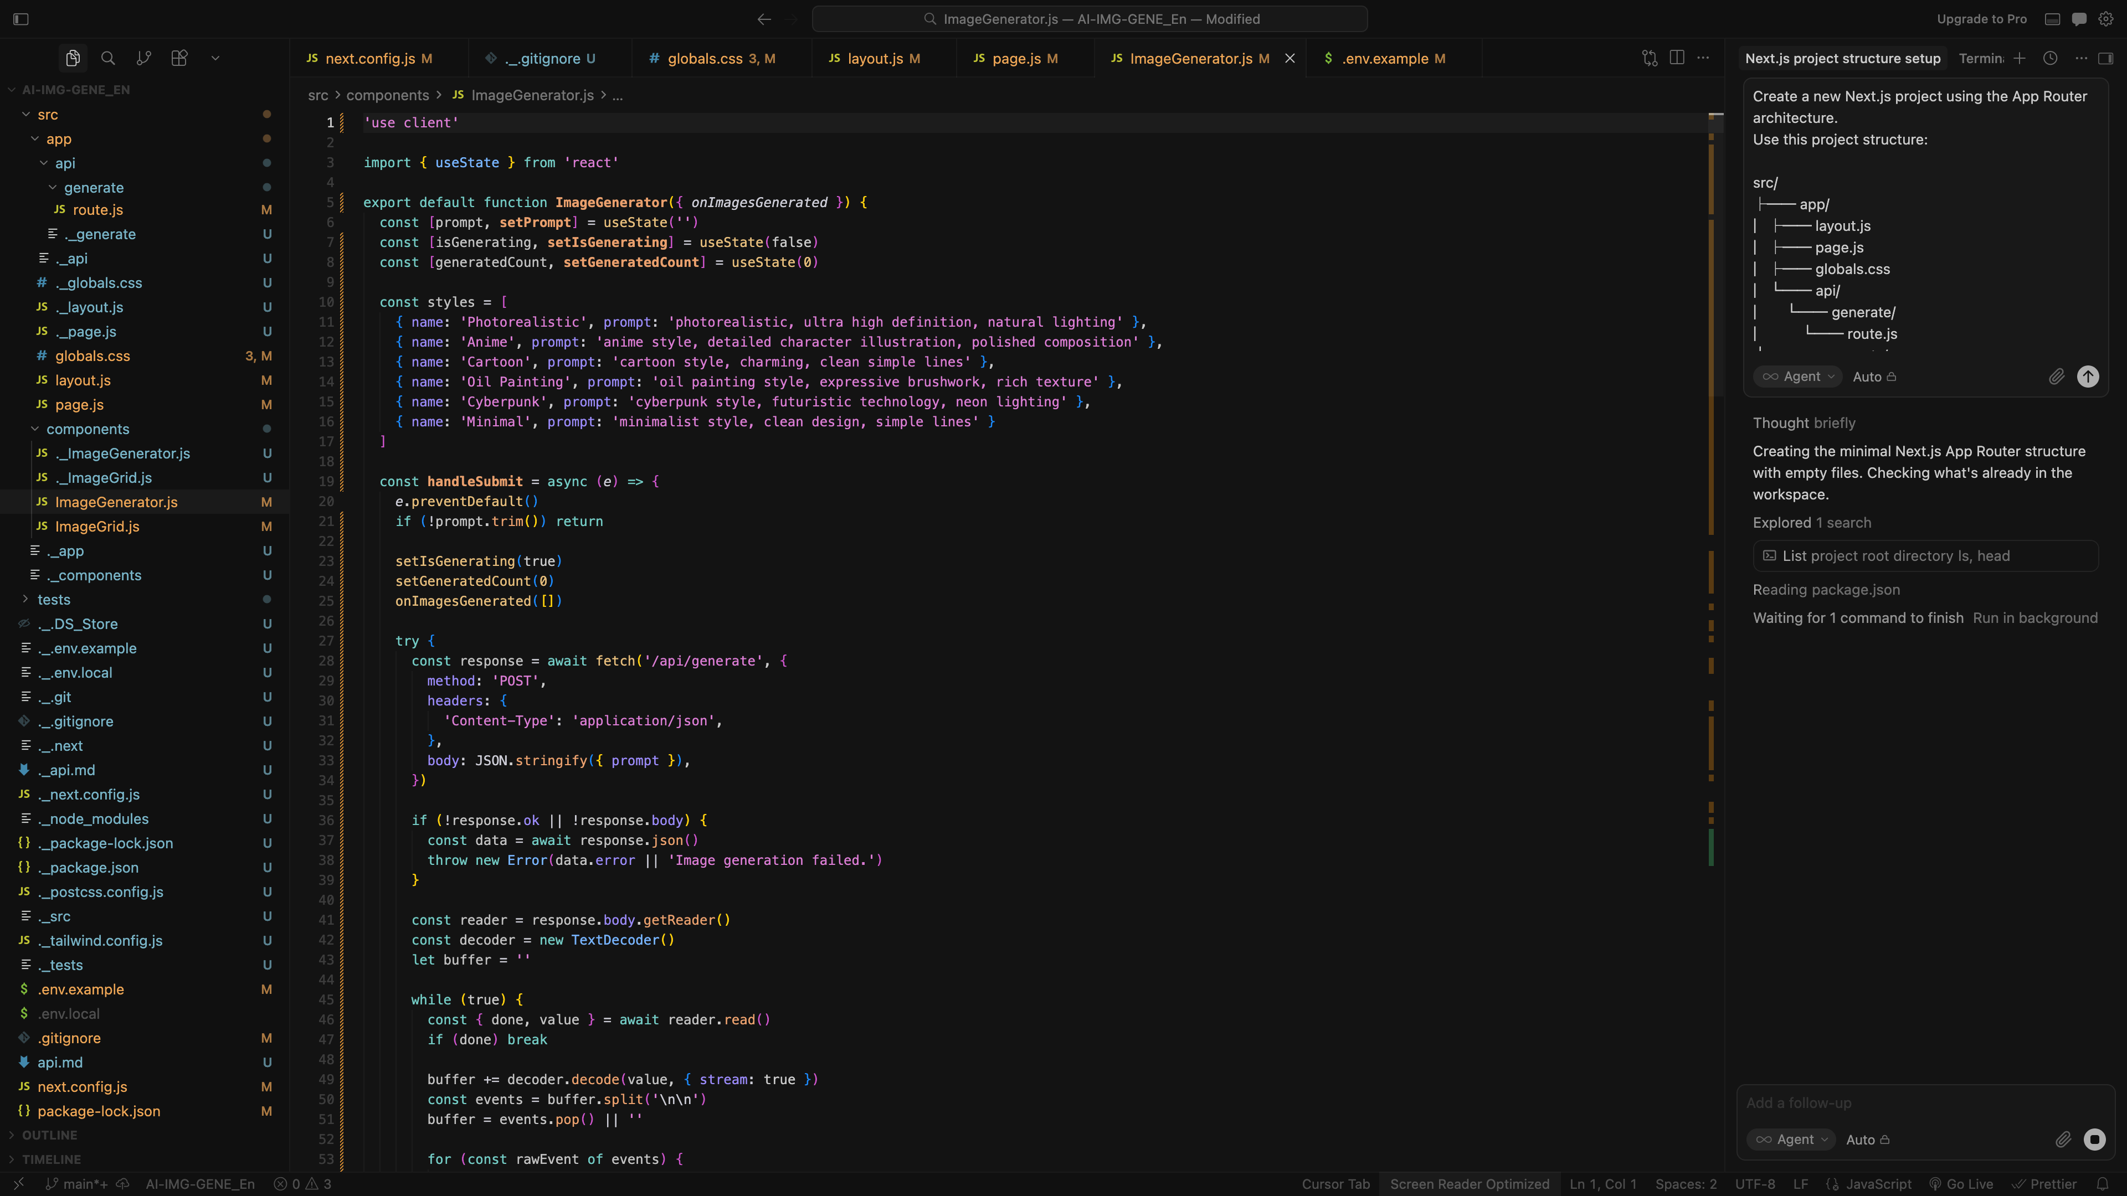Expand the additional views chevron in sidebar
The image size is (2127, 1196).
215,58
